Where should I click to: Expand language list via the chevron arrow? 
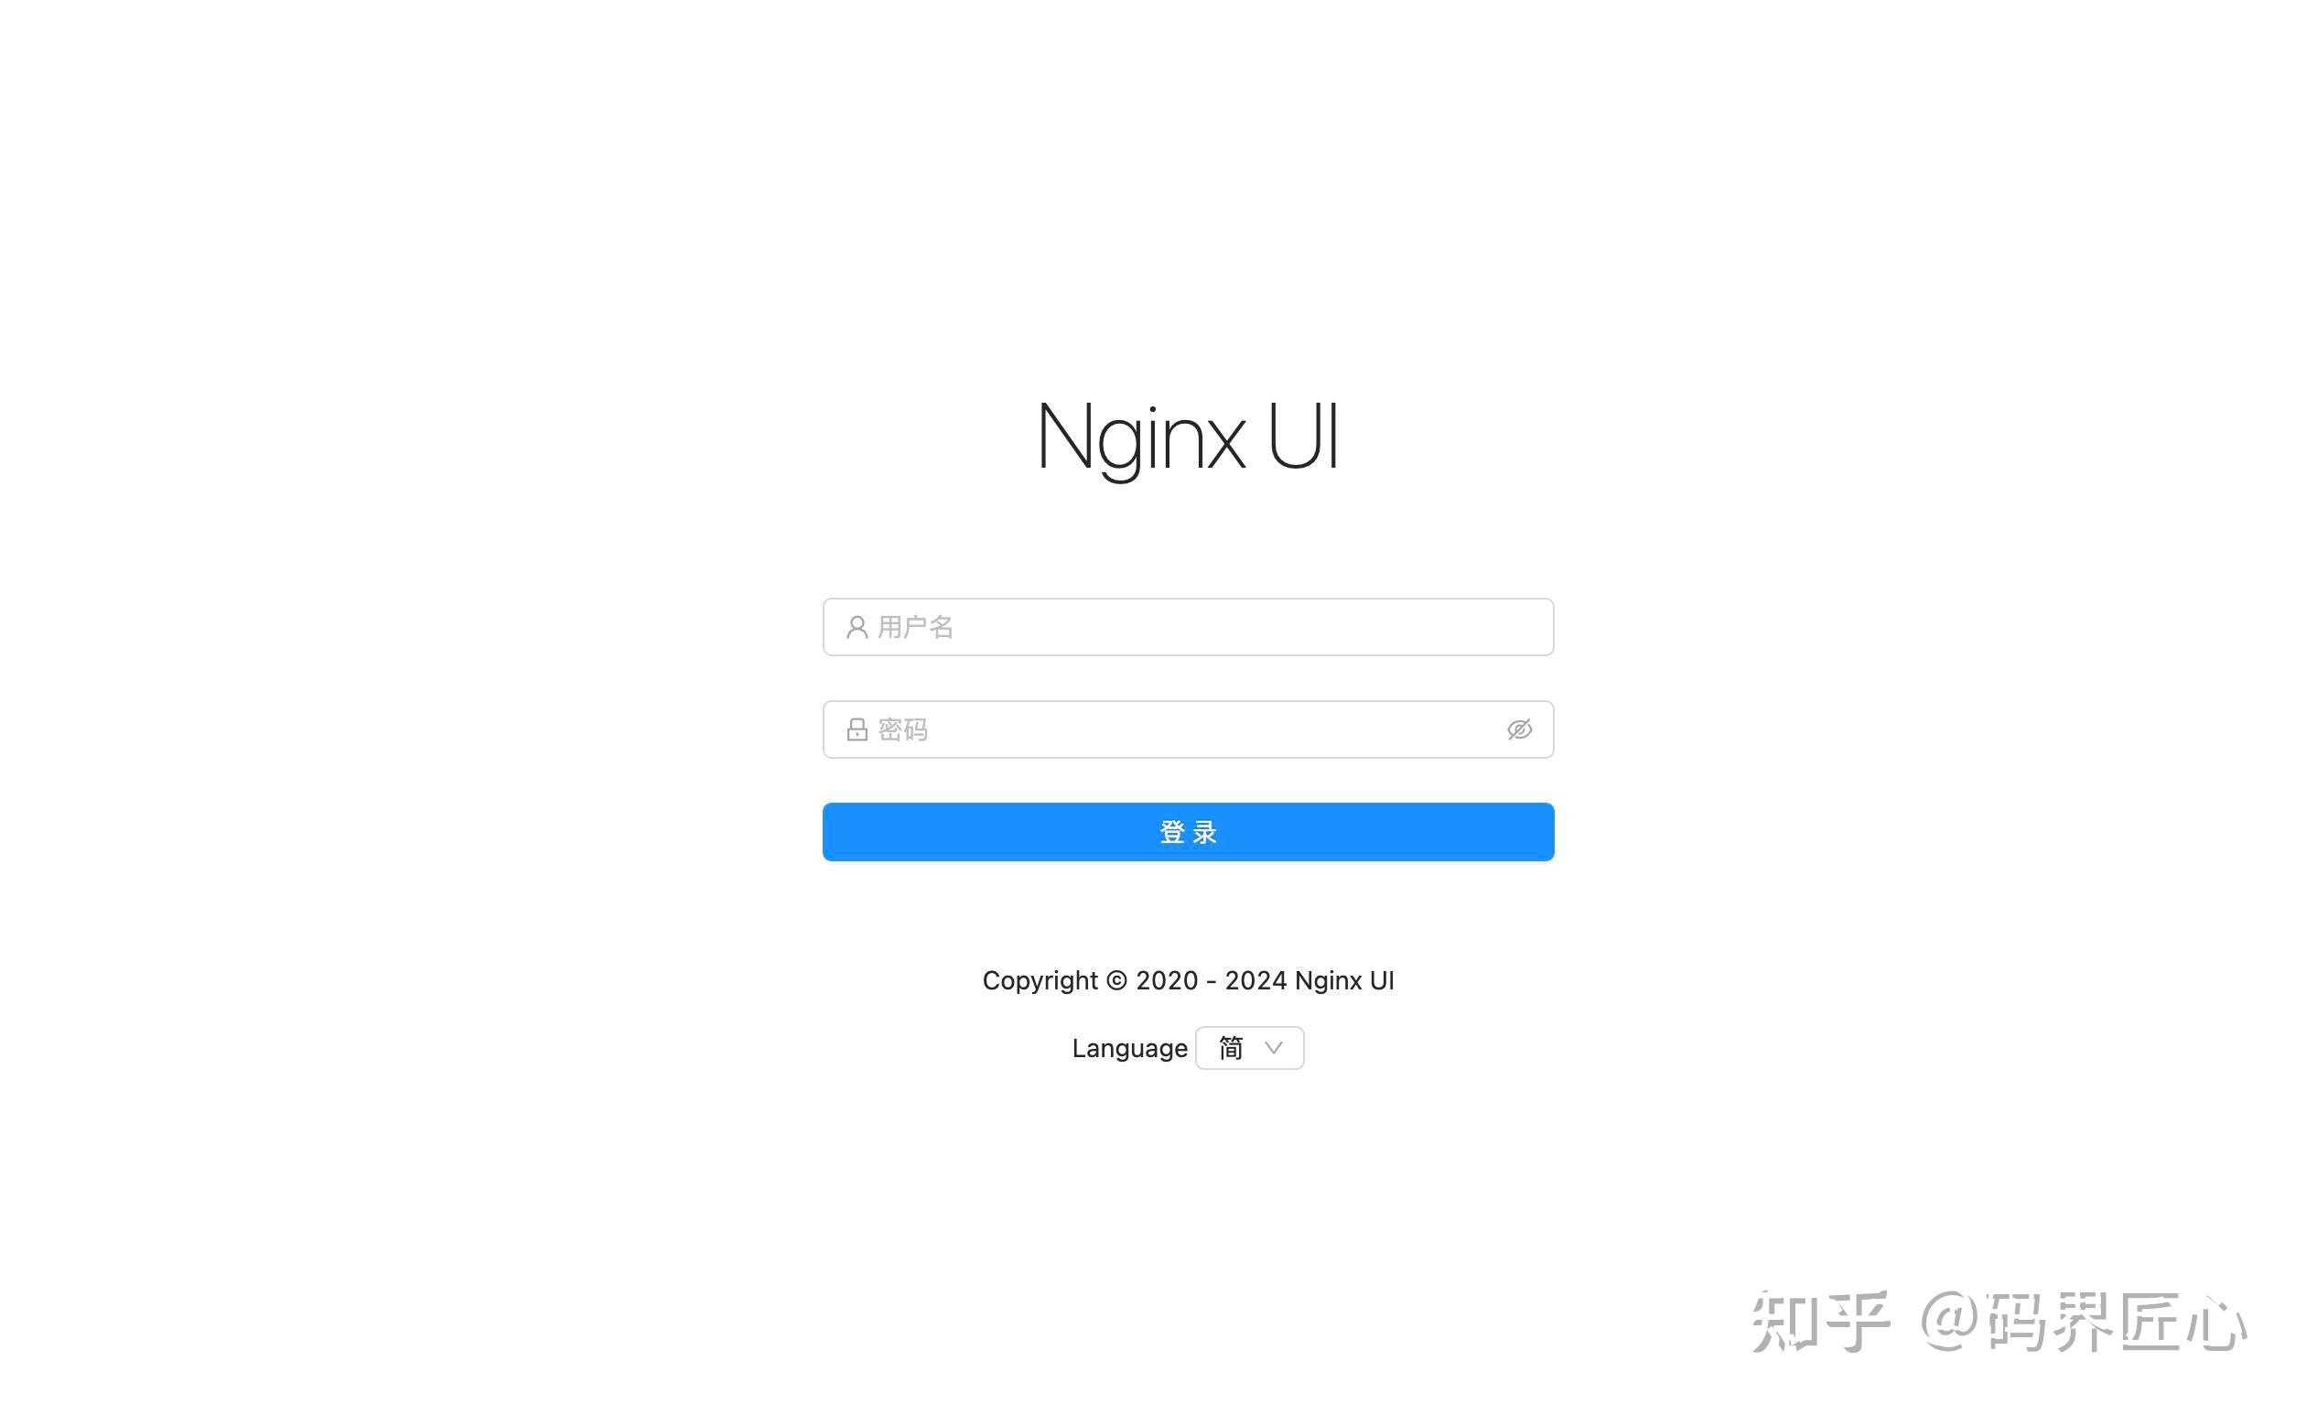(1273, 1048)
